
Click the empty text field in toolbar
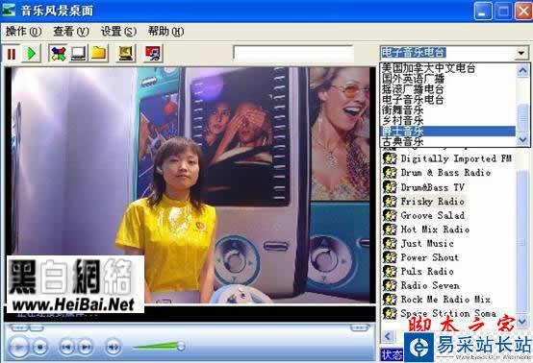[293, 54]
